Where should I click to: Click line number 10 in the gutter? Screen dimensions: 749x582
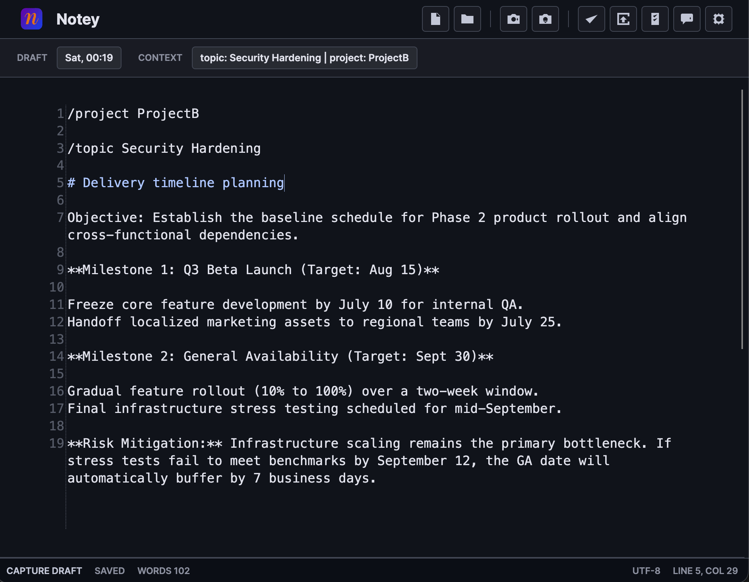point(57,287)
